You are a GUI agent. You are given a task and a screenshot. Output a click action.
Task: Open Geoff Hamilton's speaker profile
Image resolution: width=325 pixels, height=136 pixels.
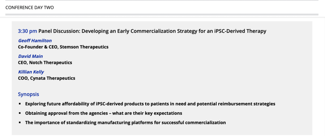point(35,41)
